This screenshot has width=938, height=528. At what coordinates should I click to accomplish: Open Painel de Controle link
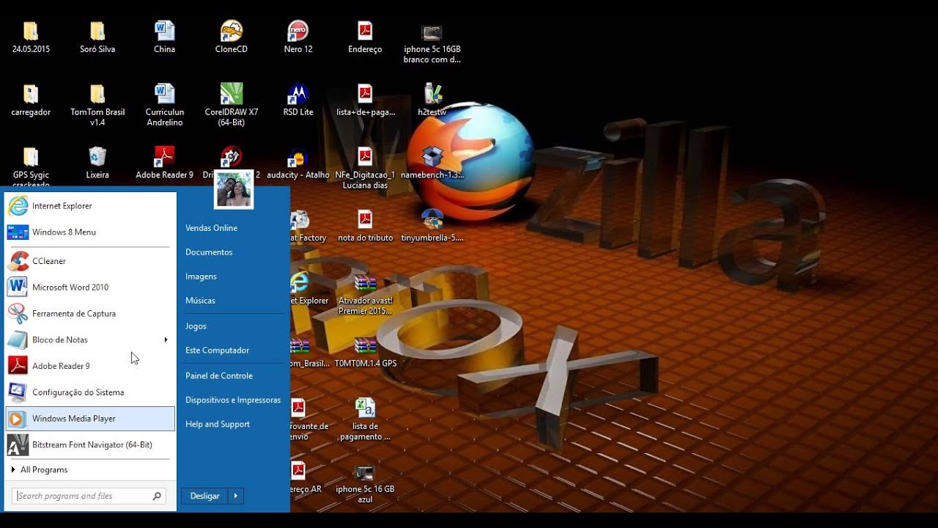(218, 376)
